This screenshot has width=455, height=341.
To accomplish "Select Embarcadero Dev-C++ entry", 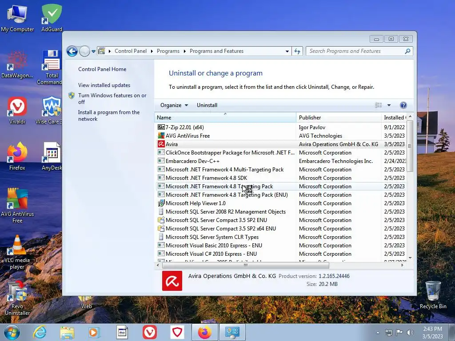I will tap(281, 161).
